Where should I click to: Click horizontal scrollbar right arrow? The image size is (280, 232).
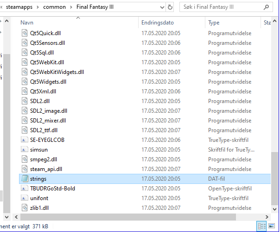coord(267,217)
